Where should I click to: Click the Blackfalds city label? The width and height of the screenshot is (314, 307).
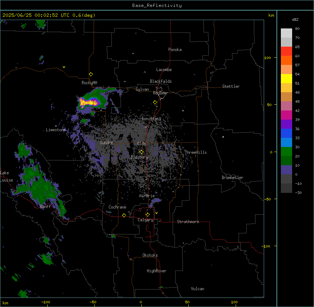161,81
